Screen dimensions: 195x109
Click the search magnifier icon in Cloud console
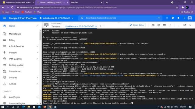(82, 18)
